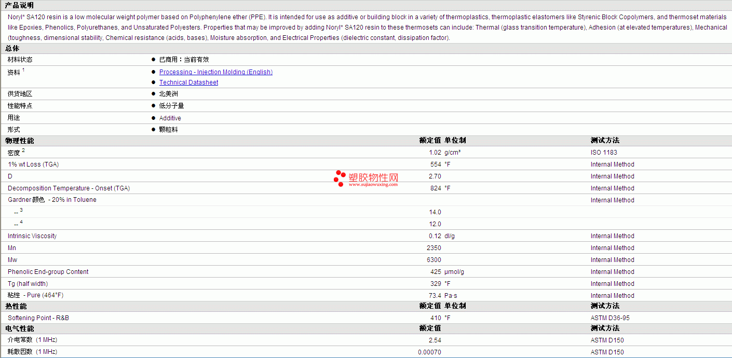Click the 用途 row label
Image resolution: width=732 pixels, height=358 pixels.
coord(14,118)
